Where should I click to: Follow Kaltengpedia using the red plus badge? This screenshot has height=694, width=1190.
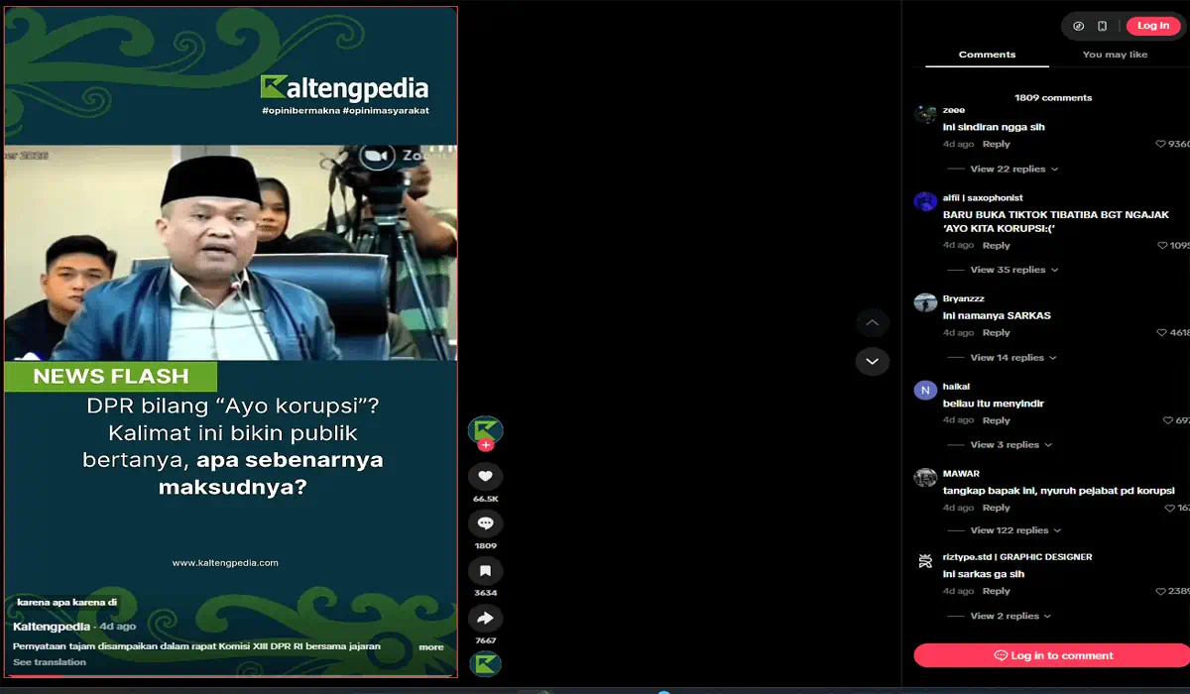tap(486, 445)
